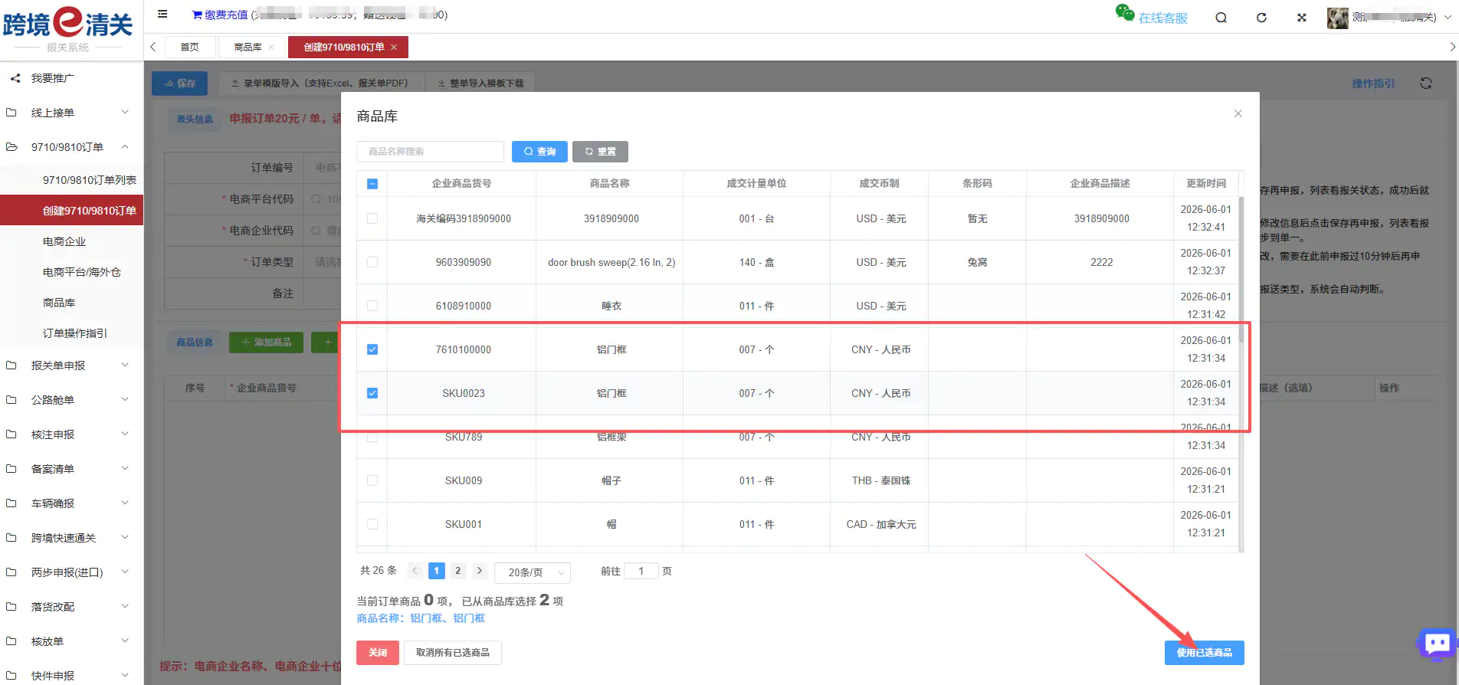Open the search icon in top bar
Image resolution: width=1459 pixels, height=685 pixels.
coord(1221,18)
